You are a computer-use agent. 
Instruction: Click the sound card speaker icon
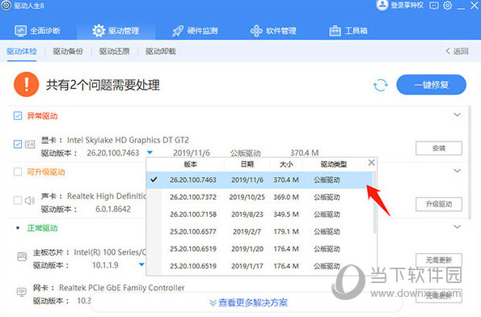pyautogui.click(x=30, y=201)
